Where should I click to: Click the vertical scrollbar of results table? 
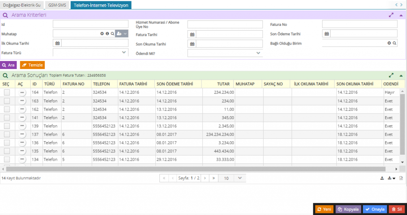point(402,124)
